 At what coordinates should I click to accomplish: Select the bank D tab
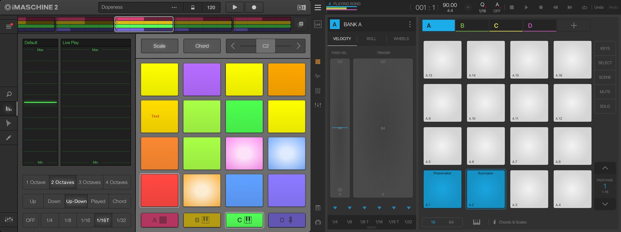[539, 26]
